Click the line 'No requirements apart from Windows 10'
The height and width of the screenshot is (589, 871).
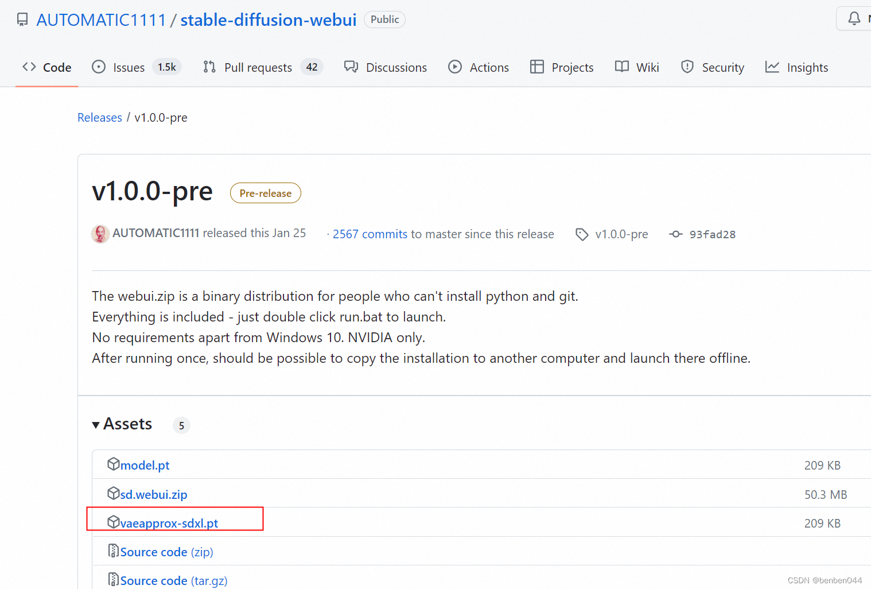(259, 338)
